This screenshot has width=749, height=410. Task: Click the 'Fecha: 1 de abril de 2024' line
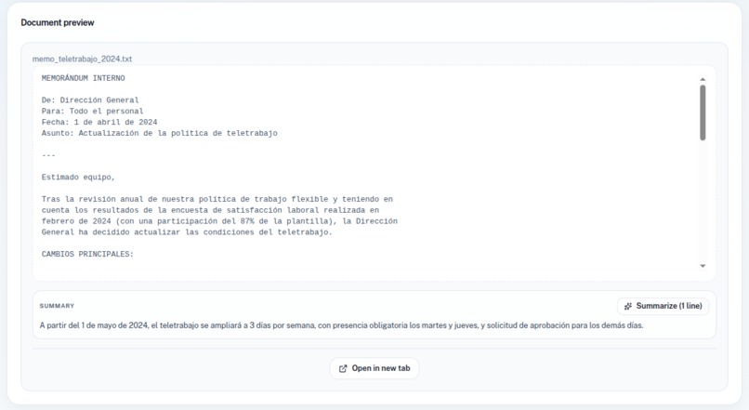99,122
